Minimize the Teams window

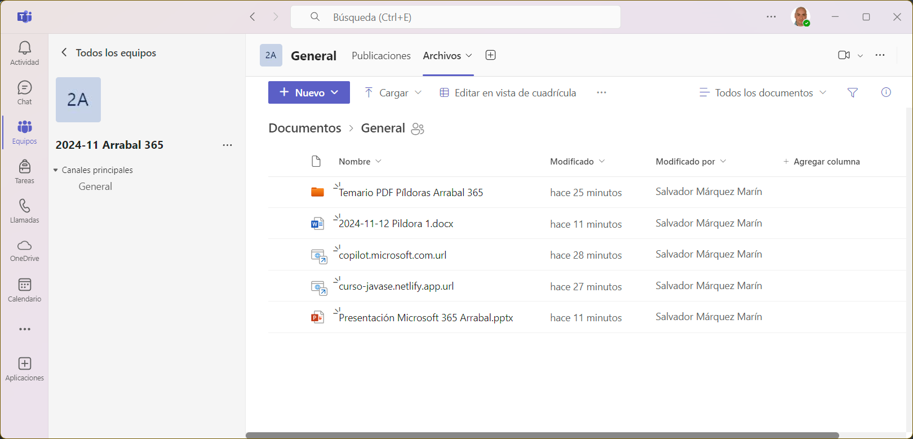[x=835, y=17]
